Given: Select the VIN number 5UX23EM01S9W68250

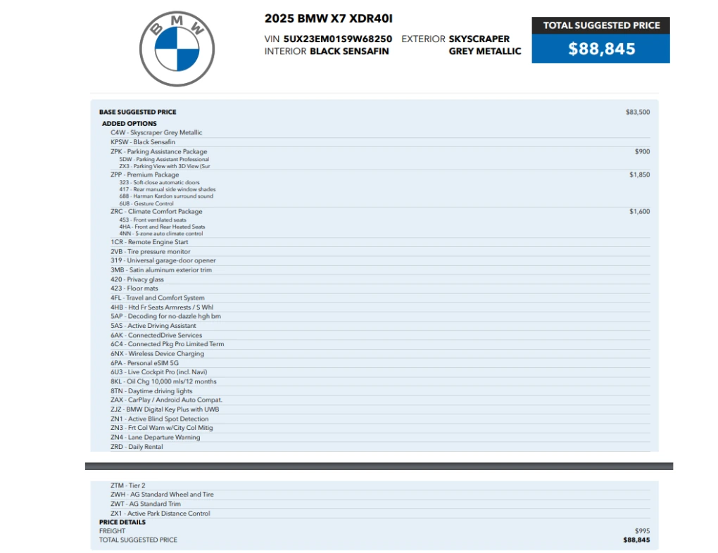Looking at the screenshot, I should click(338, 39).
